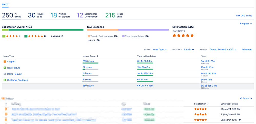The height and width of the screenshot is (124, 256).
Task: Click the RATINGS 15 label under Satisfaction 4.93
Action: [179, 31]
